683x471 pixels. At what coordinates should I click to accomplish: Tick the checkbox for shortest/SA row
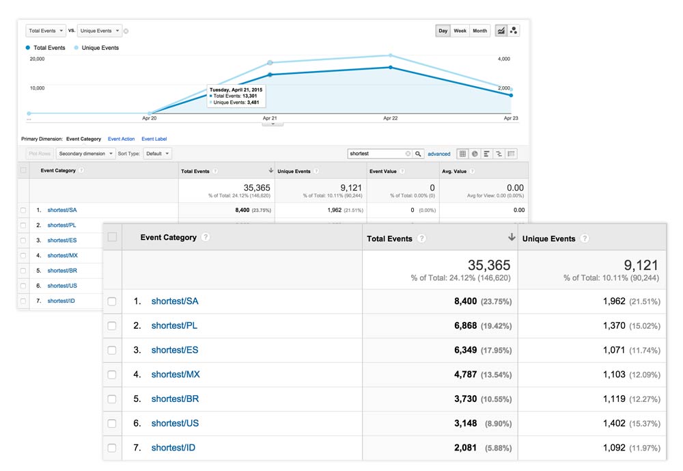click(x=112, y=301)
